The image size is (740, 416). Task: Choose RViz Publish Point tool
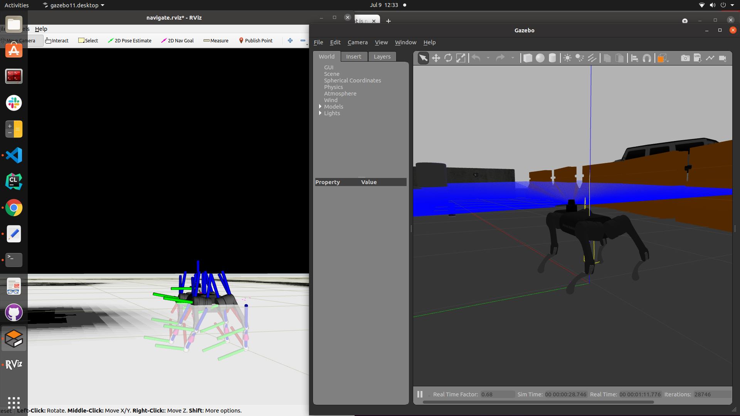coord(256,40)
